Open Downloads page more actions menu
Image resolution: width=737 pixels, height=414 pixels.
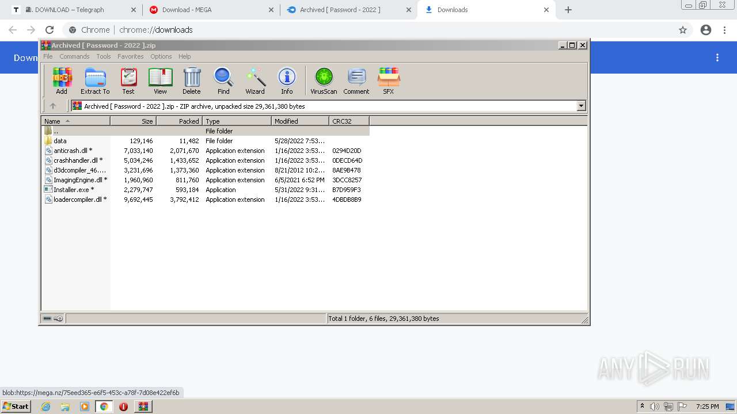coord(717,57)
